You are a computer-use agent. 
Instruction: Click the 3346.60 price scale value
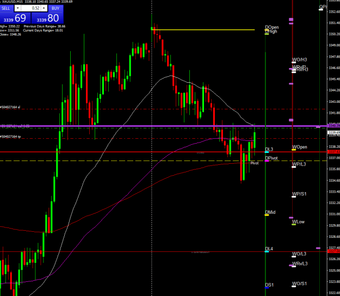(334, 67)
